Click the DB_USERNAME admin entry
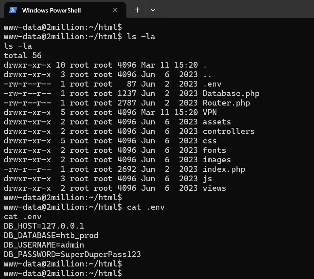The height and width of the screenshot is (279, 314). (44, 245)
